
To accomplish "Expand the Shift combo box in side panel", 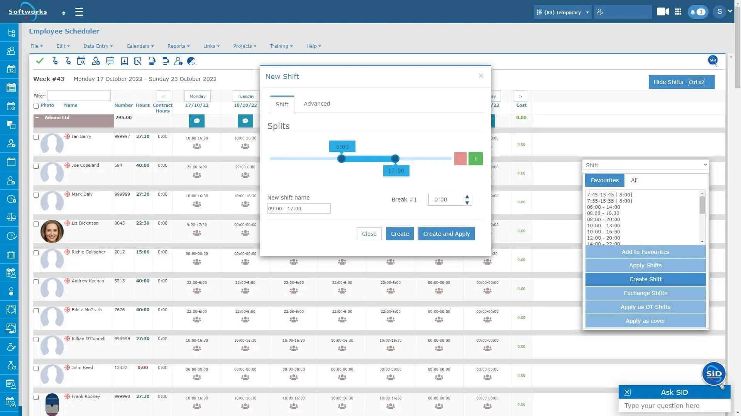I will coord(646,165).
